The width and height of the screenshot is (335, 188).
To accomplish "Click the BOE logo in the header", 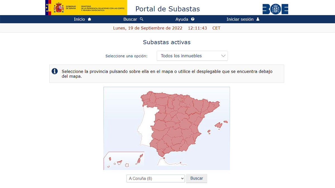I will coord(276,9).
